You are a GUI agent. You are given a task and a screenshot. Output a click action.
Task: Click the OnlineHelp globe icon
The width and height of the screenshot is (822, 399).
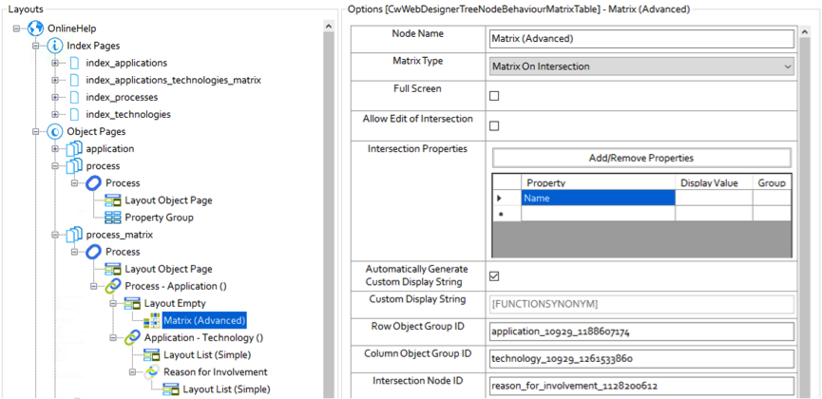point(37,28)
